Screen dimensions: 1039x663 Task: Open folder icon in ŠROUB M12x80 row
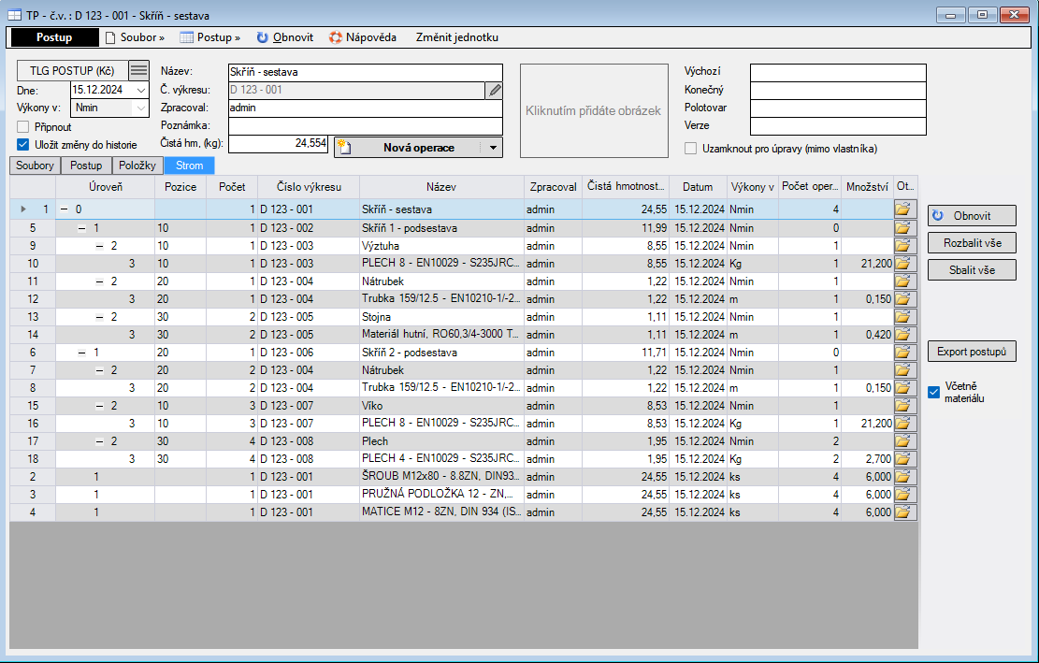point(905,476)
